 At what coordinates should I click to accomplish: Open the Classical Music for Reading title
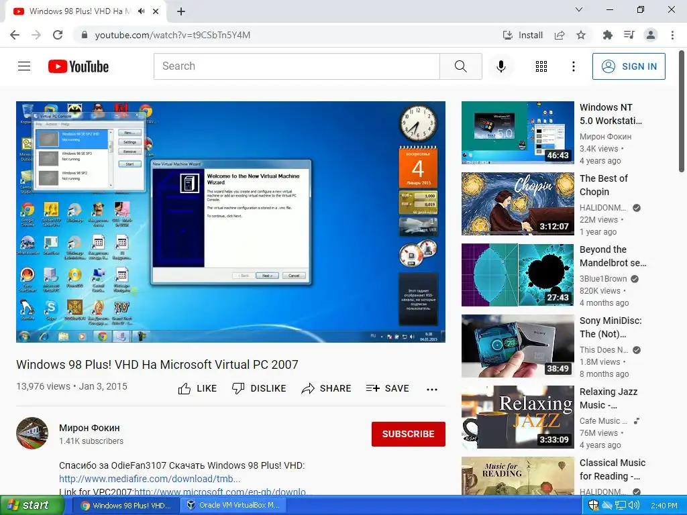tap(613, 469)
